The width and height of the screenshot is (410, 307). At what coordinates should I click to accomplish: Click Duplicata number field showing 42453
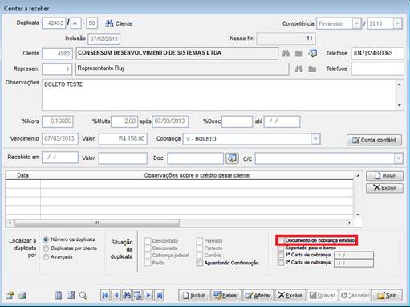pyautogui.click(x=54, y=23)
